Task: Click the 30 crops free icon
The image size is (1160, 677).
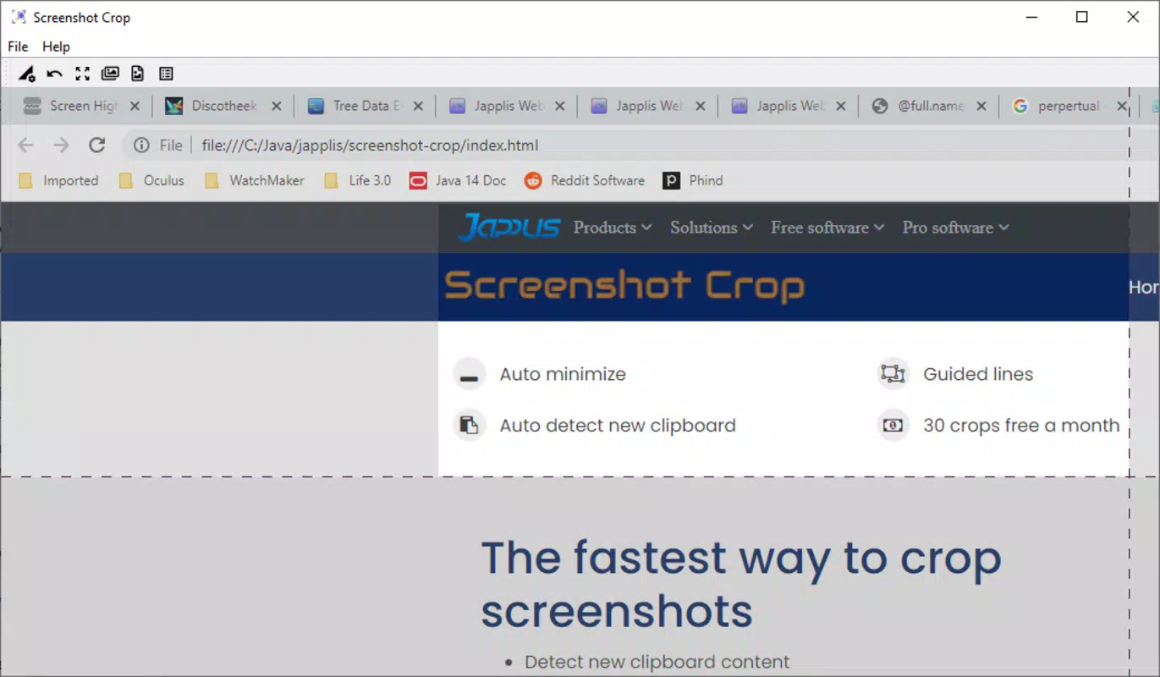Action: 893,425
